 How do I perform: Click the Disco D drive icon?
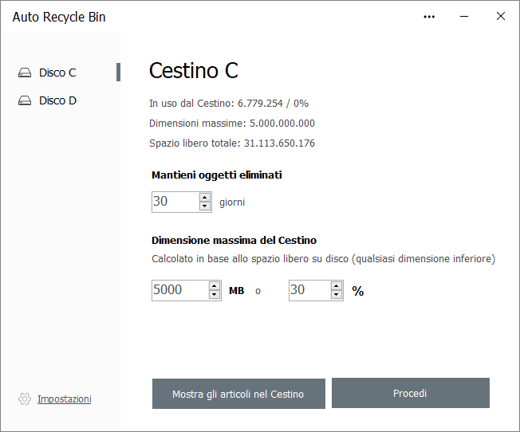coord(25,101)
